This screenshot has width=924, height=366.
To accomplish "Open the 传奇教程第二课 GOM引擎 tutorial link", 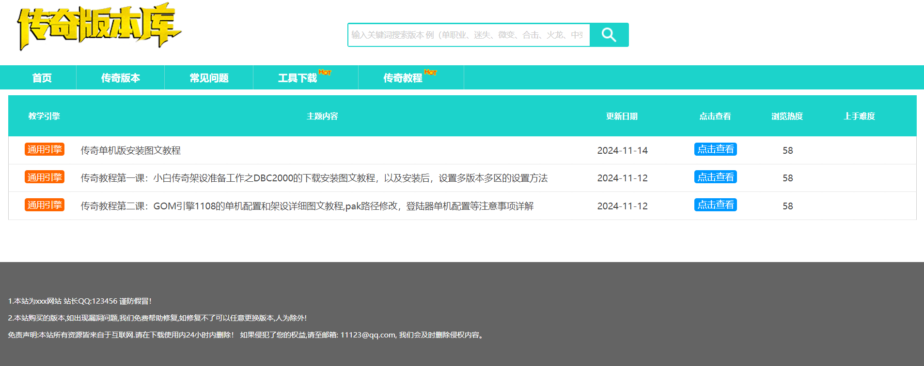I will 307,206.
